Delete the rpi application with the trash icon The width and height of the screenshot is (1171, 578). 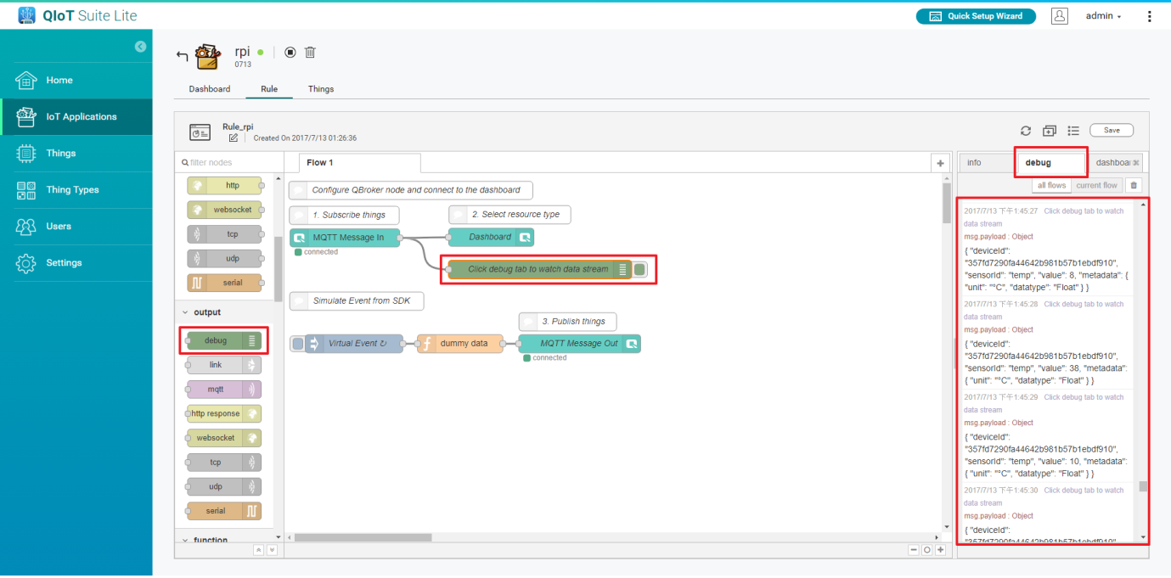(x=310, y=53)
